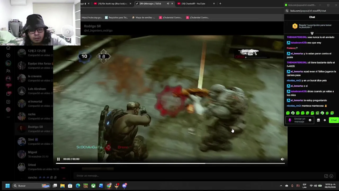Click first quick emote in Kick row
The height and width of the screenshot is (191, 339).
(x=288, y=113)
